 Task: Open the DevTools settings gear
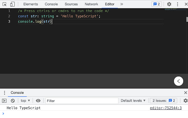click(x=169, y=4)
